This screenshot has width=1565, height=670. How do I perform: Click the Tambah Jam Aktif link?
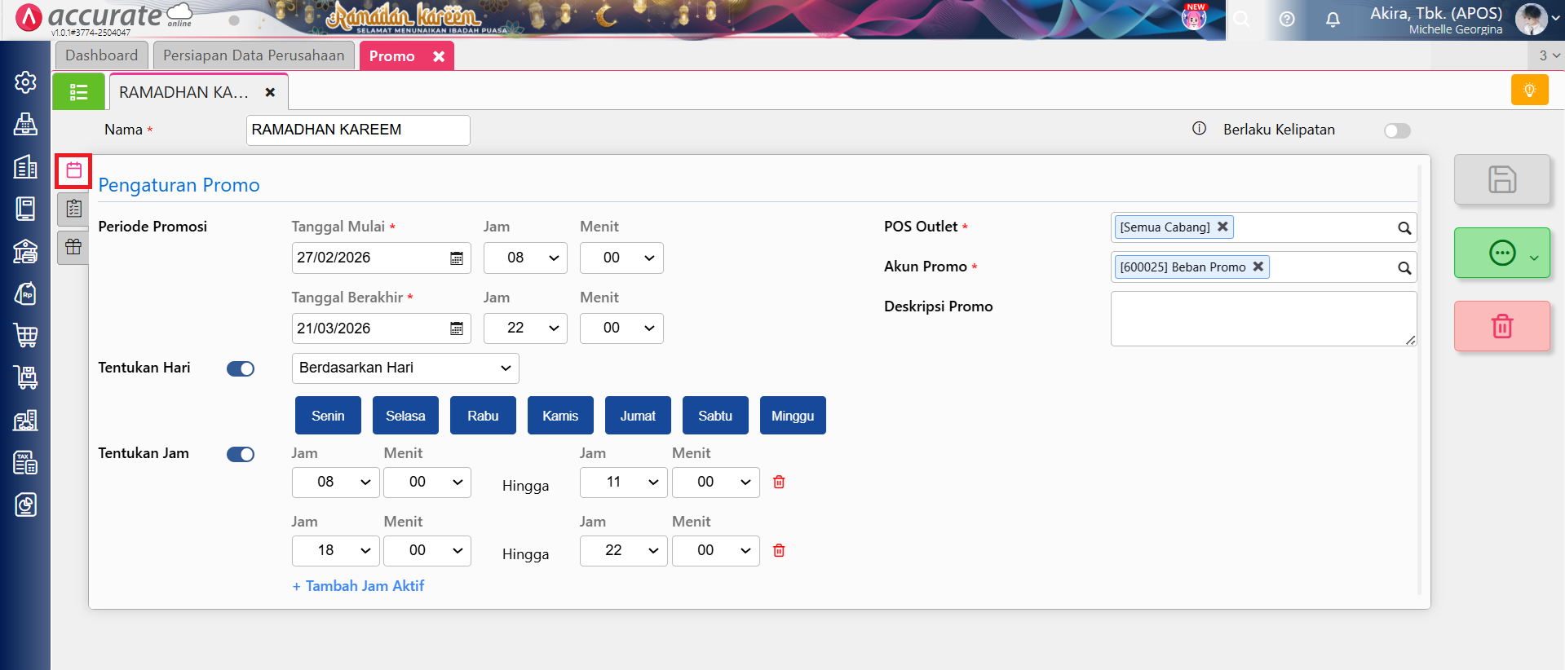click(358, 586)
